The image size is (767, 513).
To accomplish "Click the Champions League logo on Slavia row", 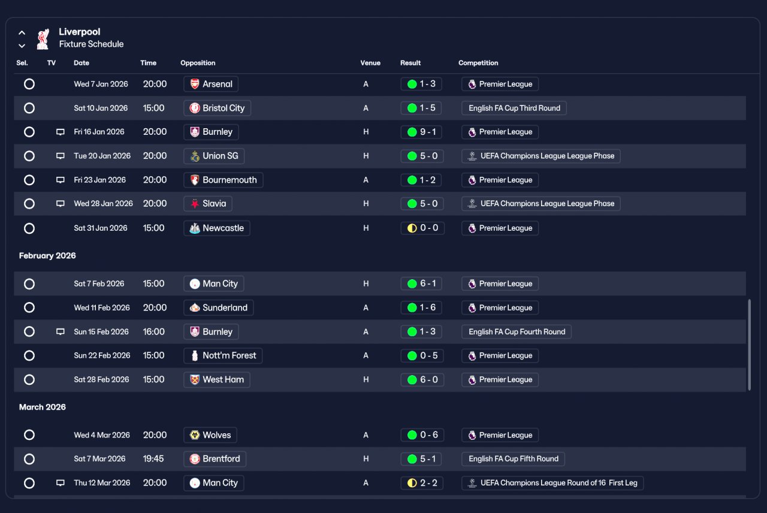I will click(472, 204).
